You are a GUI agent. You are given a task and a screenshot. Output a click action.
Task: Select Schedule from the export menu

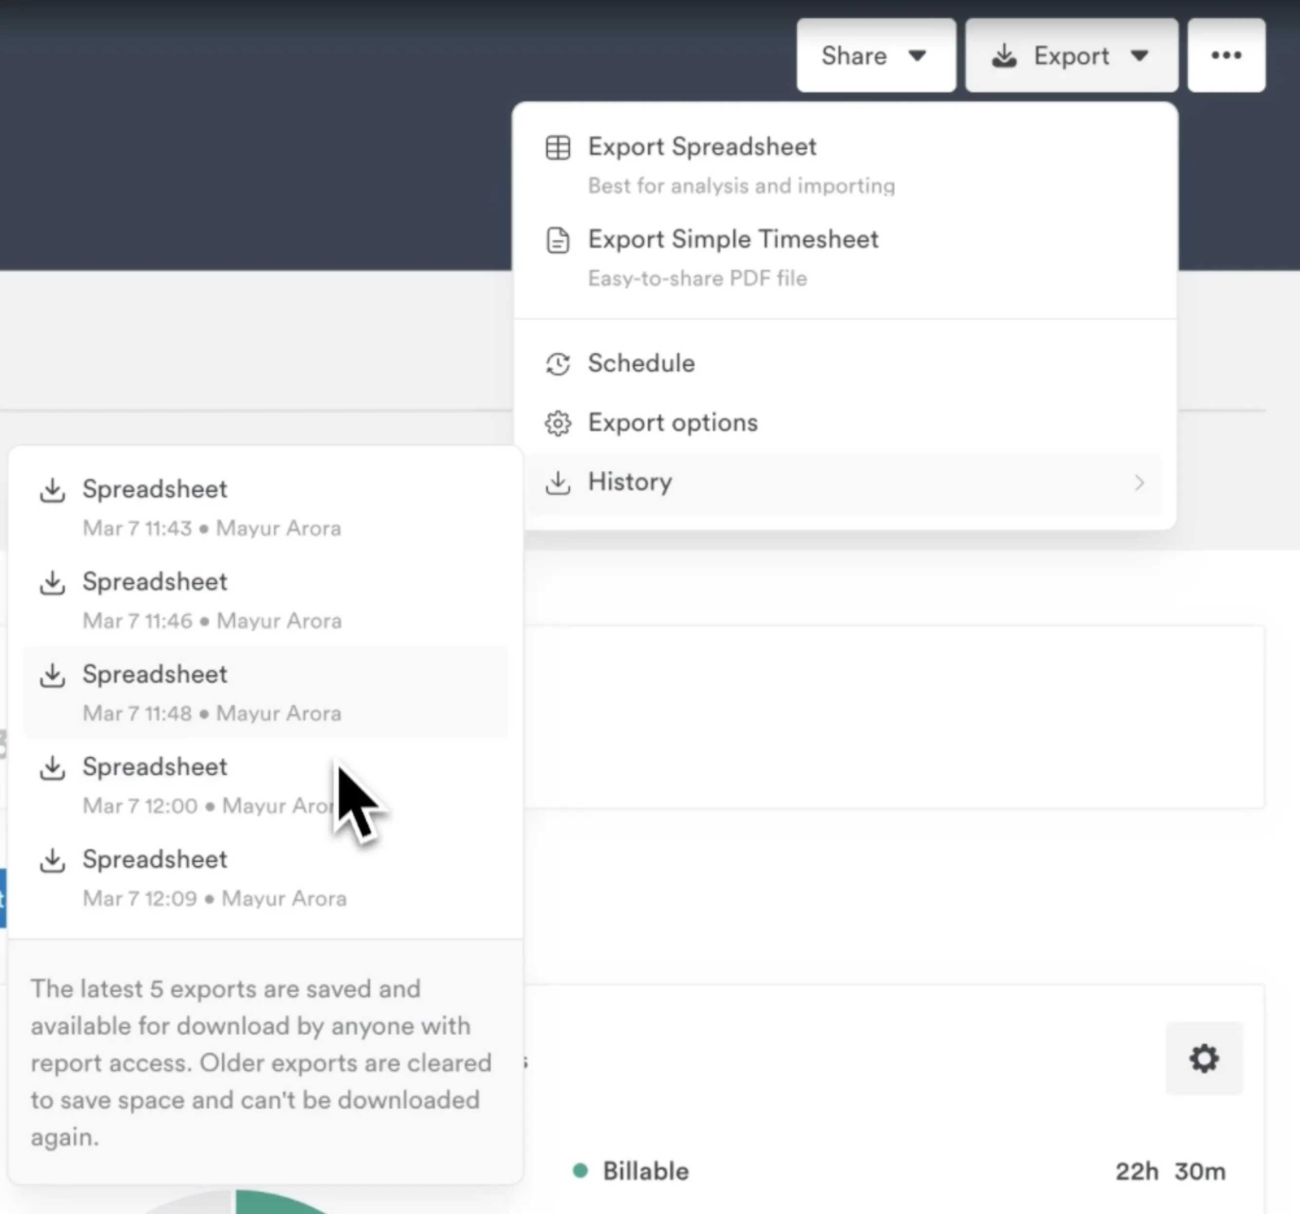[641, 364]
